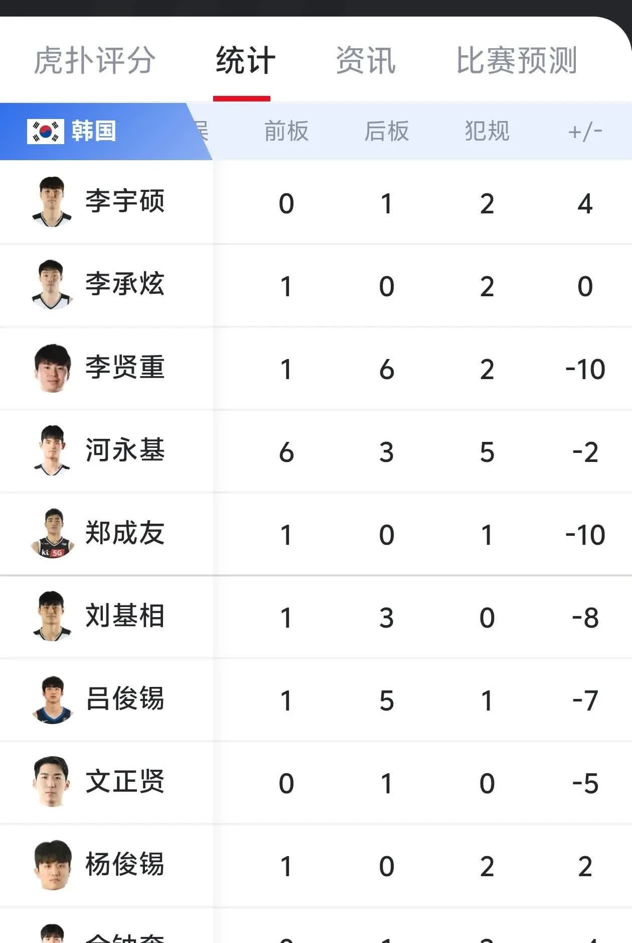Tap 刘基相's player avatar
Image resolution: width=632 pixels, height=943 pixels.
(x=52, y=616)
